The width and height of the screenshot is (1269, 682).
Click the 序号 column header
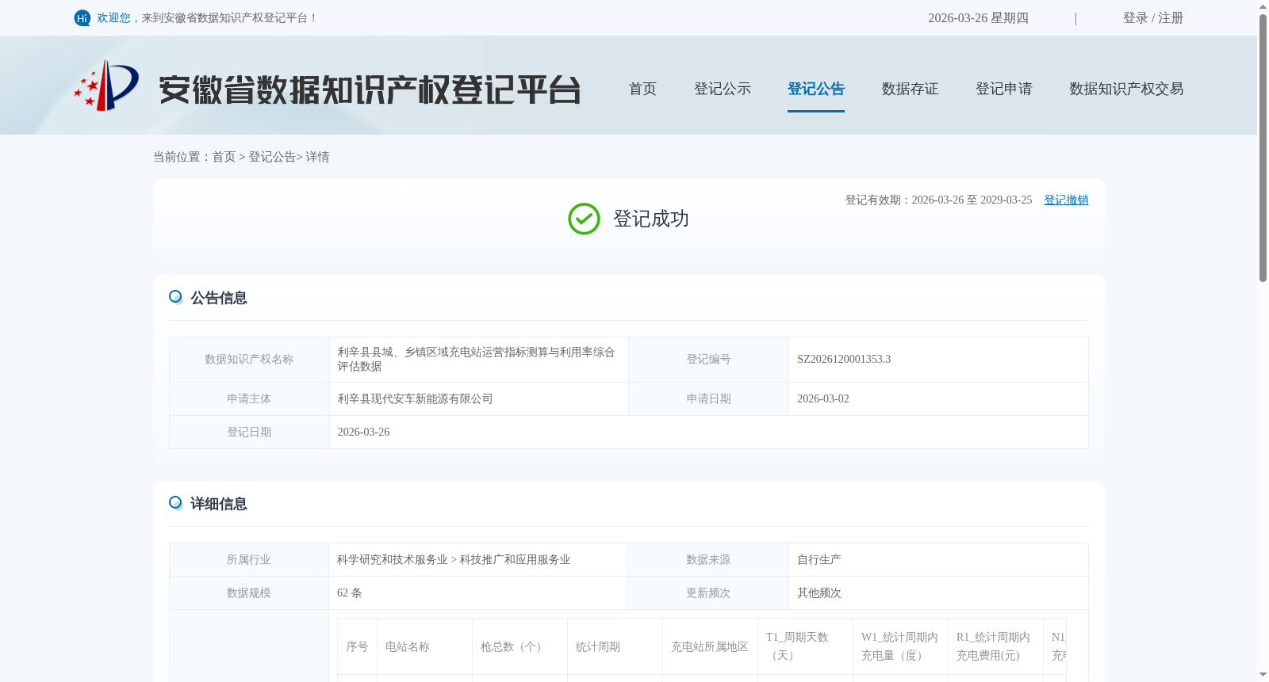coord(357,647)
